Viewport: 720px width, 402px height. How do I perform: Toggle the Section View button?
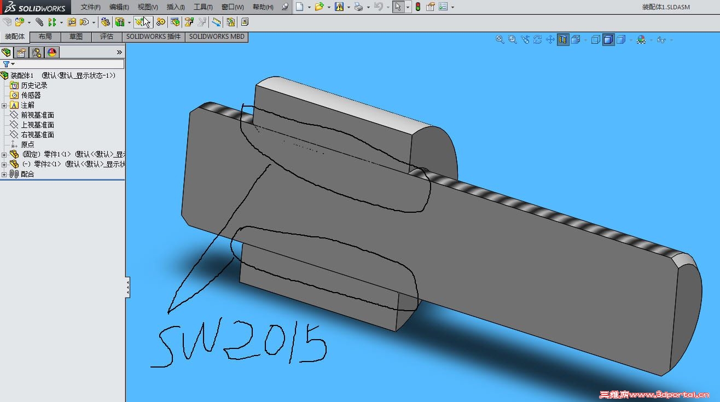[x=563, y=39]
